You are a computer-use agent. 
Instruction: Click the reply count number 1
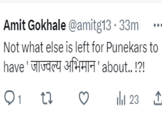click(x=19, y=100)
